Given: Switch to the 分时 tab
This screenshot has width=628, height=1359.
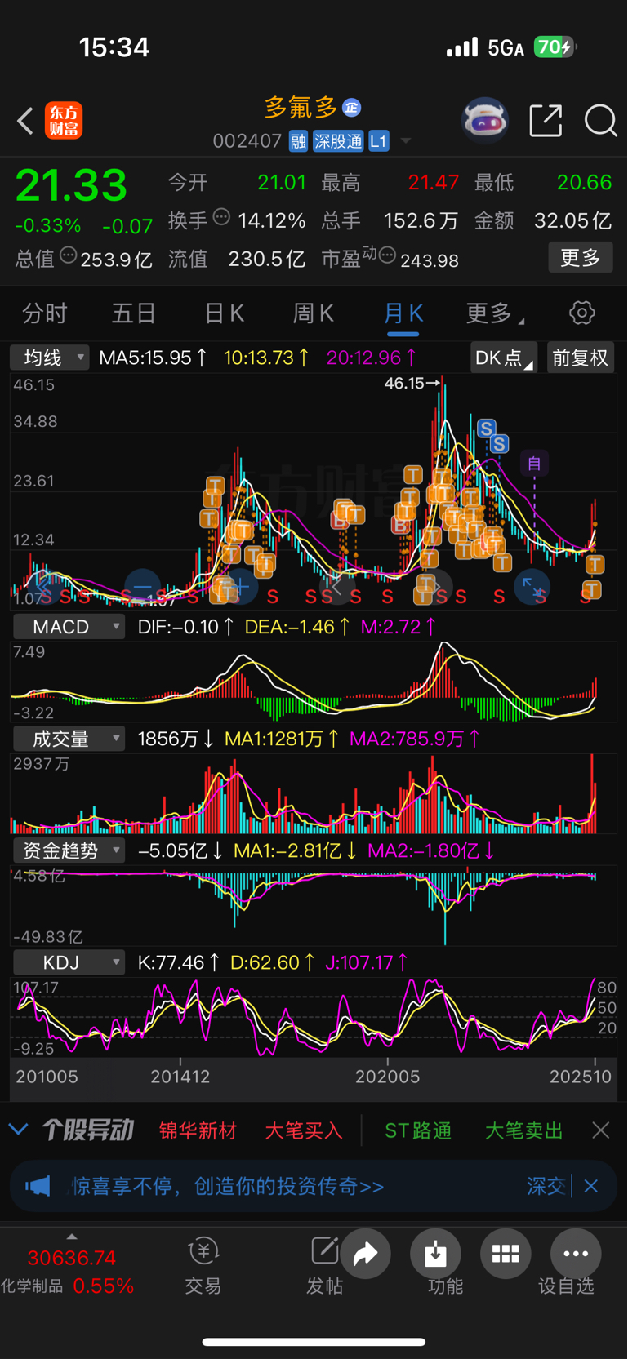Looking at the screenshot, I should coord(44,313).
